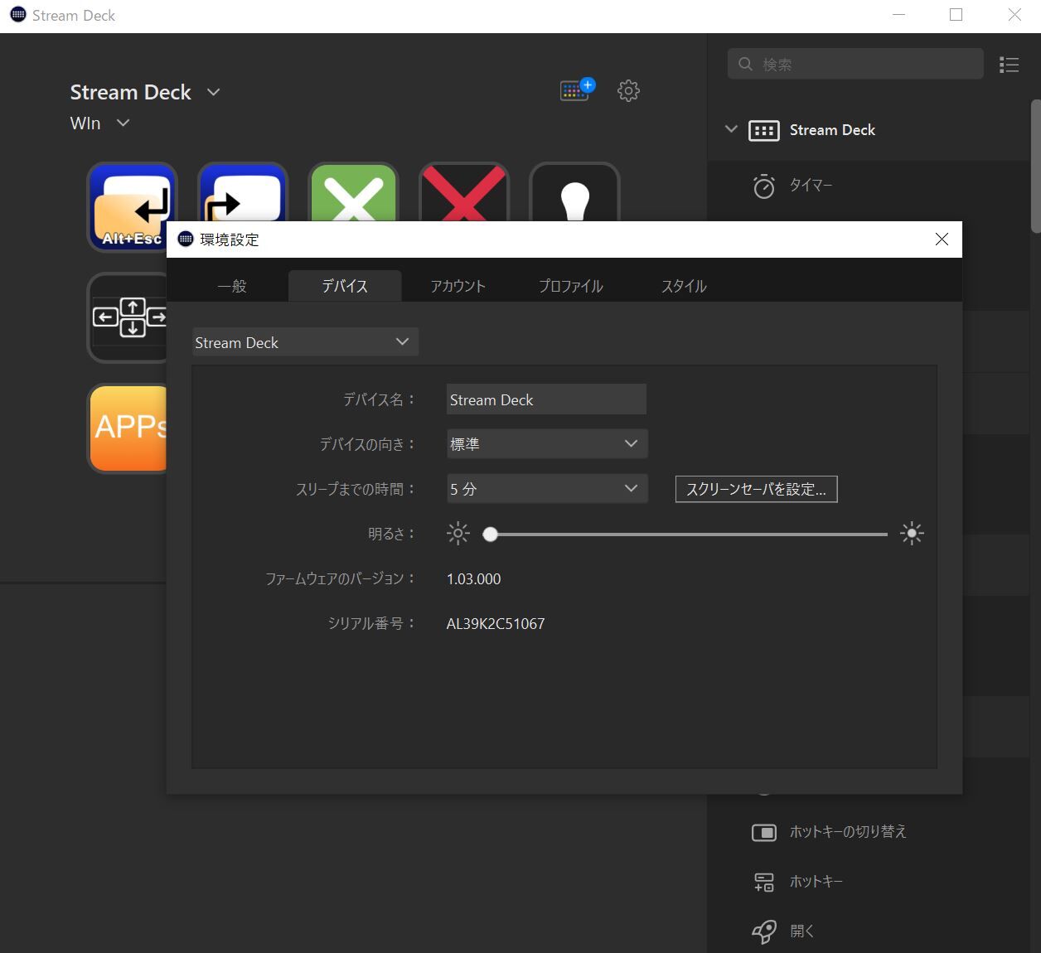The width and height of the screenshot is (1041, 953).
Task: Click the blue window-switch arrow key
Action: click(x=243, y=192)
